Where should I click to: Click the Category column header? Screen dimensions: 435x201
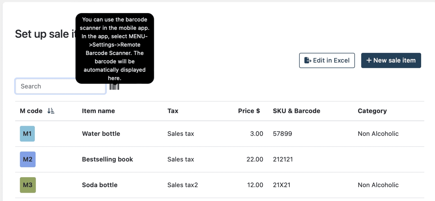click(x=372, y=111)
